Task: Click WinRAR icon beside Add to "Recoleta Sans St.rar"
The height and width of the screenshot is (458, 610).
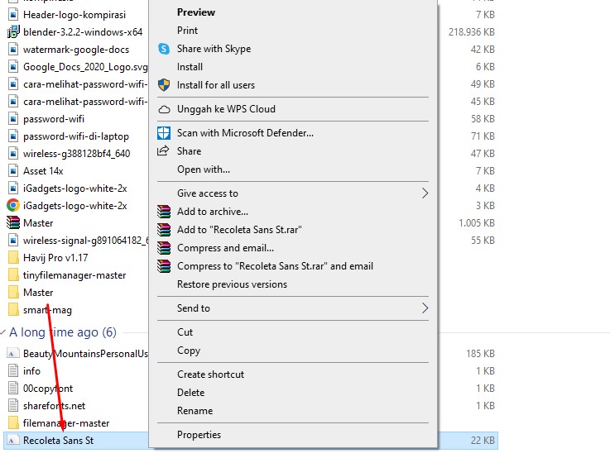Action: 164,230
